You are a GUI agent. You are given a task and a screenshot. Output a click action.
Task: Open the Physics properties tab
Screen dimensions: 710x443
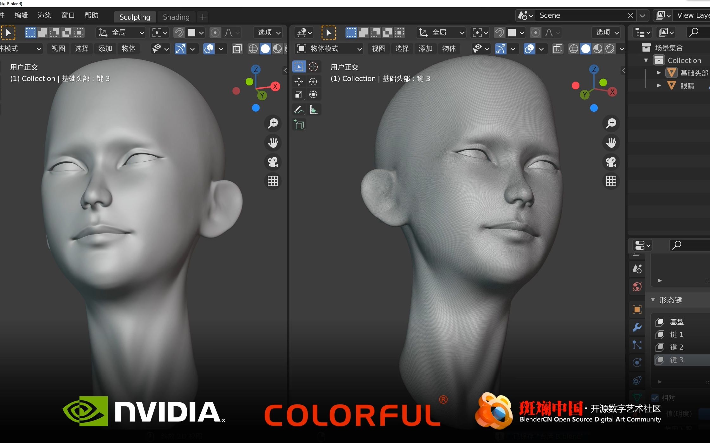[x=637, y=362]
